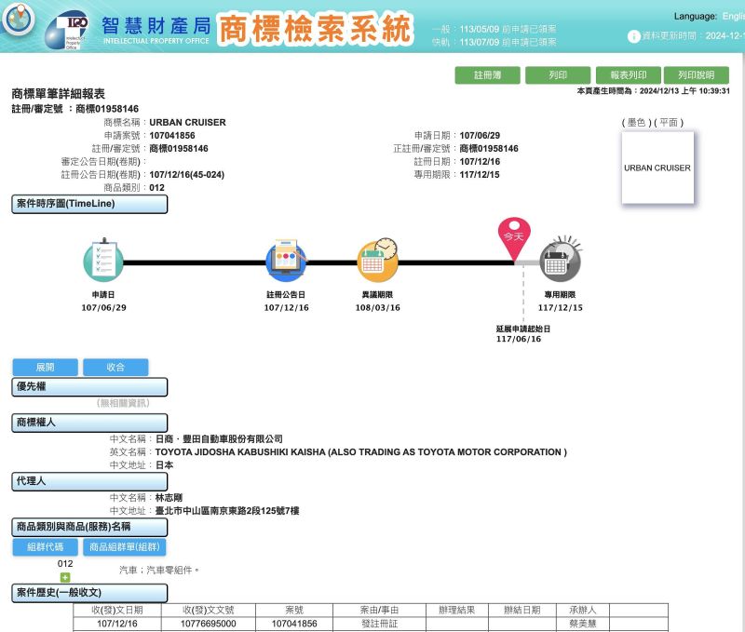Screen dimensions: 745x632
Task: Select the 延展申請起始日 117/06/16 label
Action: [522, 334]
